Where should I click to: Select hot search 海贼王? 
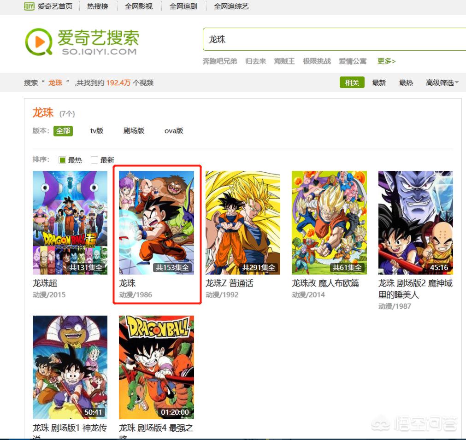(284, 61)
